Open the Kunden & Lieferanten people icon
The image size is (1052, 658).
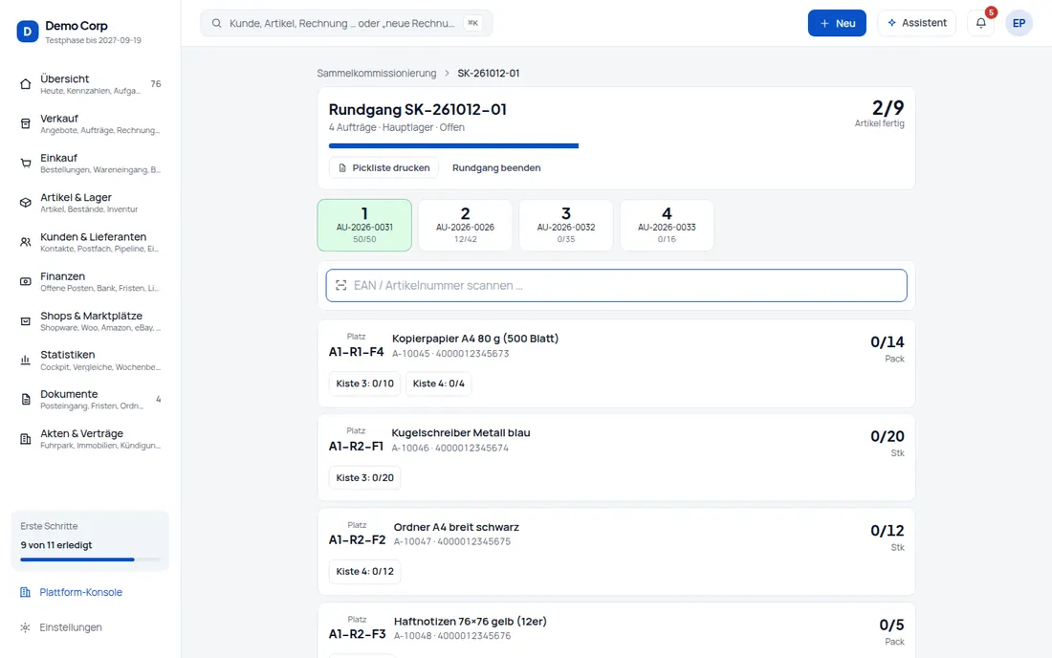(26, 242)
